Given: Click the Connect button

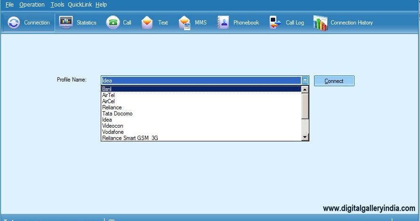Looking at the screenshot, I should (x=334, y=81).
